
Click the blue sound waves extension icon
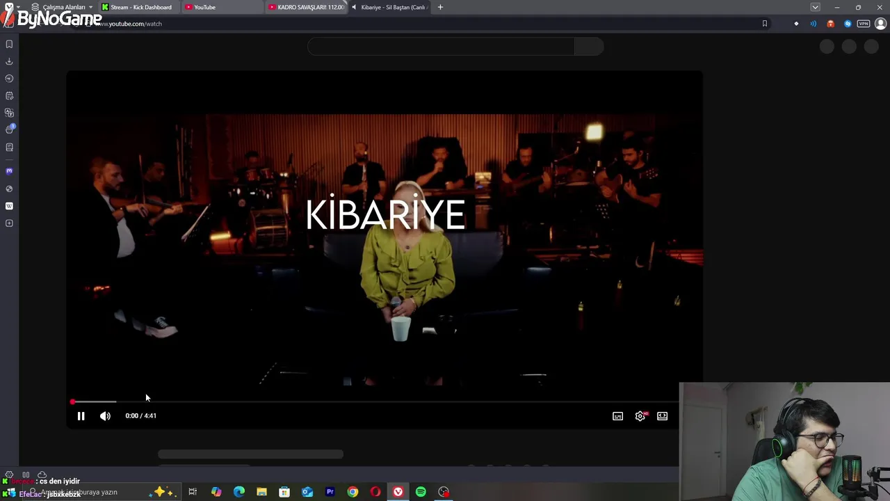coord(814,24)
